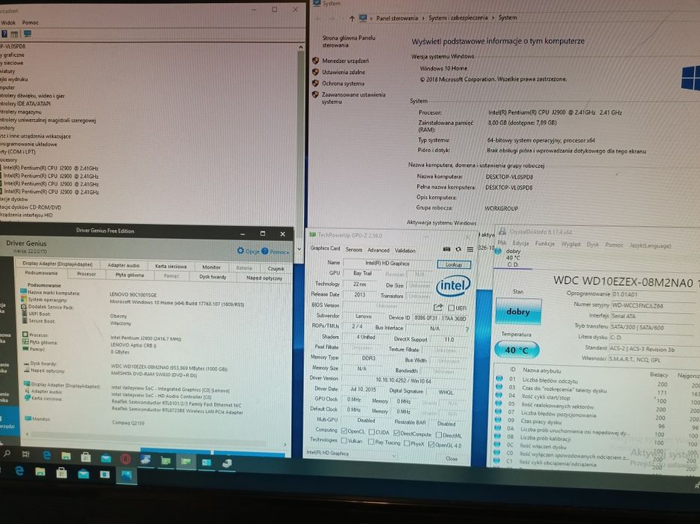The width and height of the screenshot is (700, 524).
Task: Click the CrystalDiskInfo disk status circle for C: D:
Action: 498,252
